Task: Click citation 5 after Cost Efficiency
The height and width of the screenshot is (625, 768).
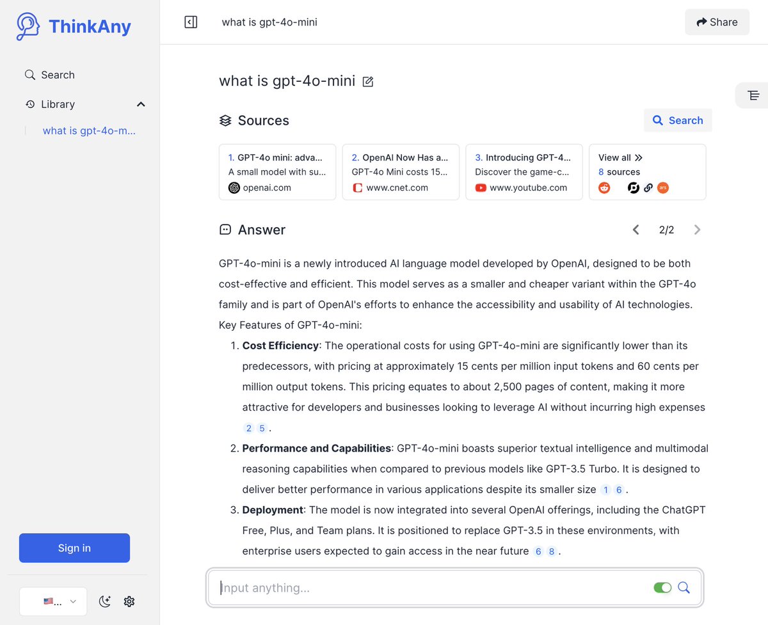Action: tap(262, 429)
